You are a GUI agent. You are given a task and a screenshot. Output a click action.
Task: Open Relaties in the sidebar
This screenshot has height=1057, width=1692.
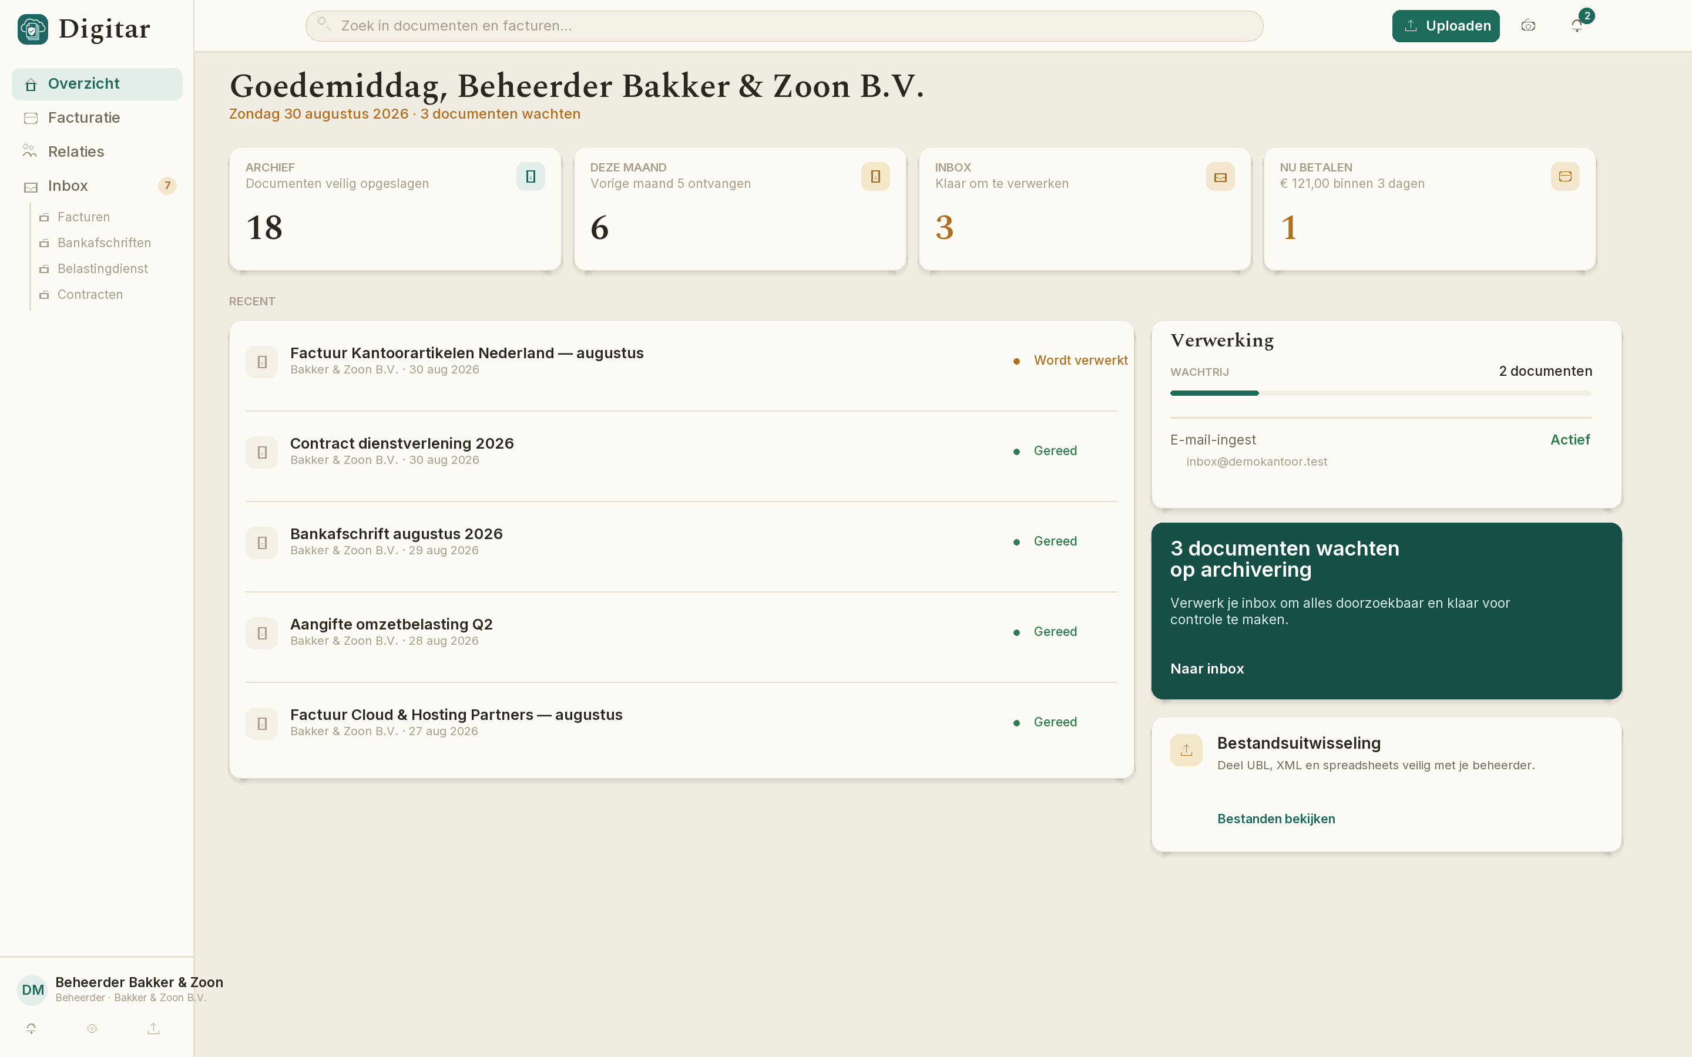click(97, 152)
